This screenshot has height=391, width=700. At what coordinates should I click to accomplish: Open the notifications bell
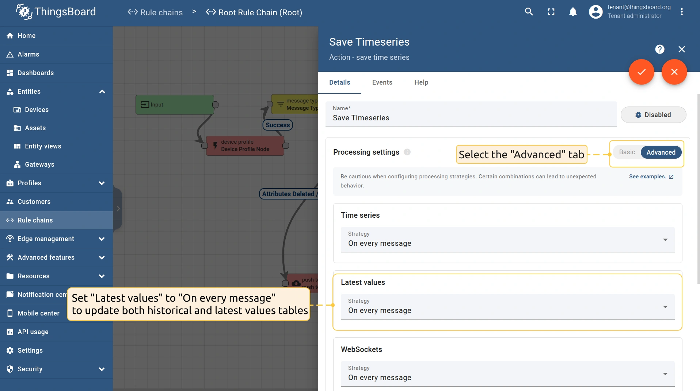click(573, 12)
